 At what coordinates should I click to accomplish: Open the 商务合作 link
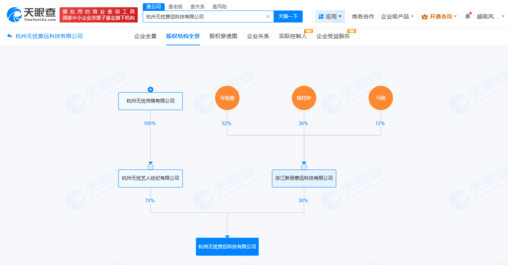coord(363,16)
